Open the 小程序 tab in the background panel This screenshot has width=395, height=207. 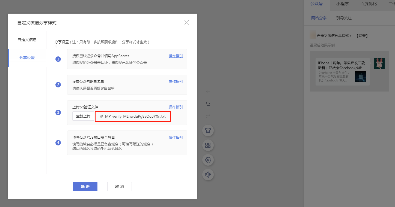click(342, 4)
